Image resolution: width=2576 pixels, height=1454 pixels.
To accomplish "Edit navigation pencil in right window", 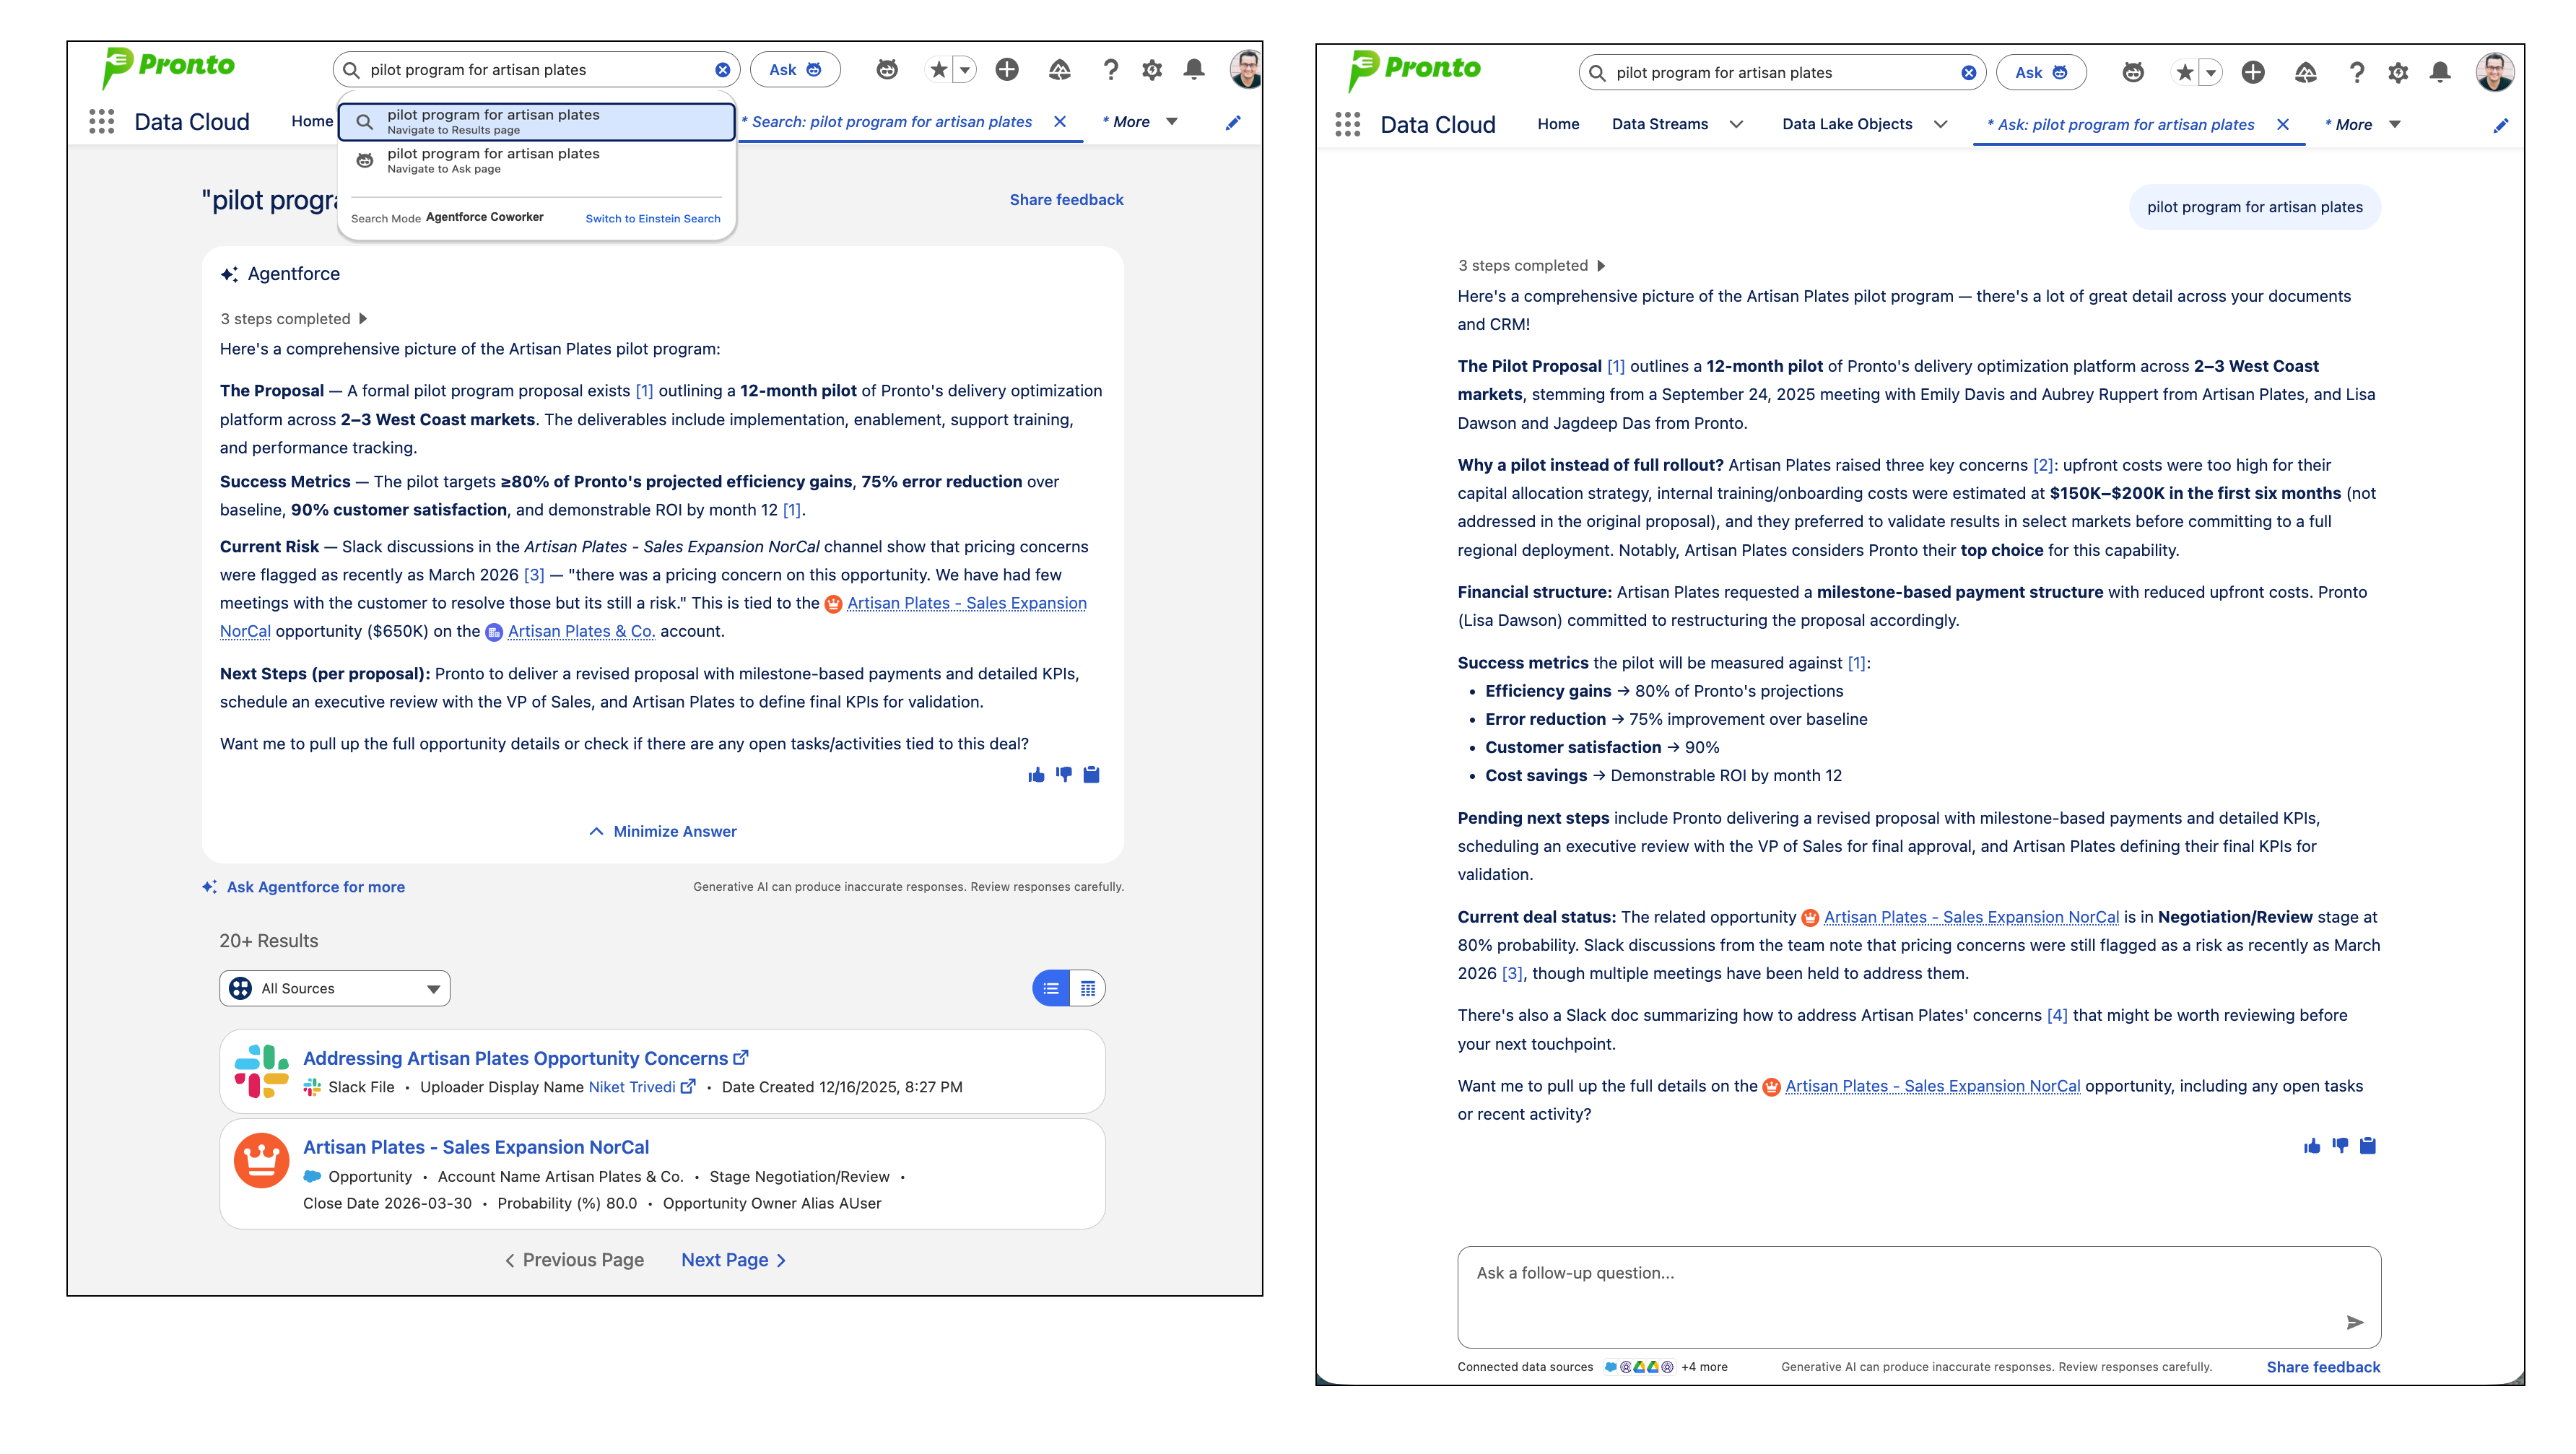I will point(2500,125).
